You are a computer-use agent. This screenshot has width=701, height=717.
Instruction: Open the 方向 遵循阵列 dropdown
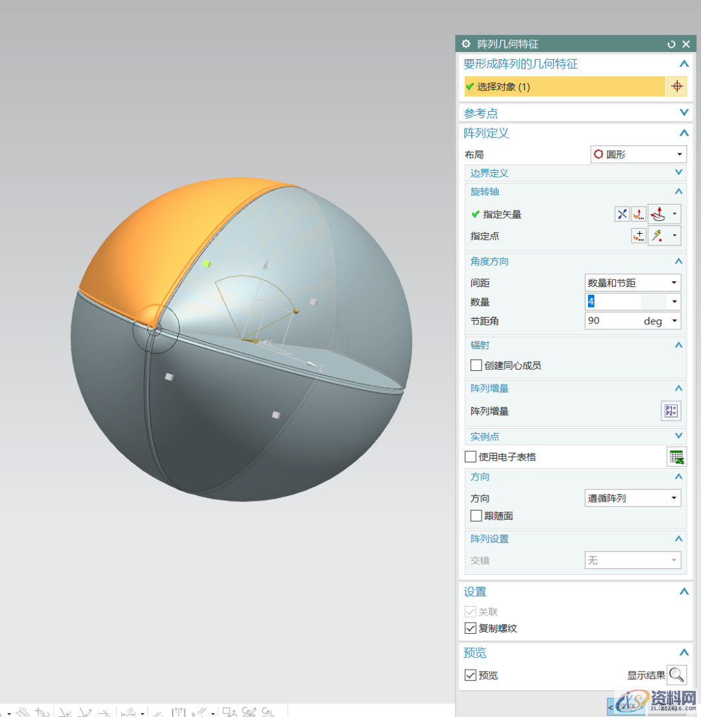click(633, 498)
